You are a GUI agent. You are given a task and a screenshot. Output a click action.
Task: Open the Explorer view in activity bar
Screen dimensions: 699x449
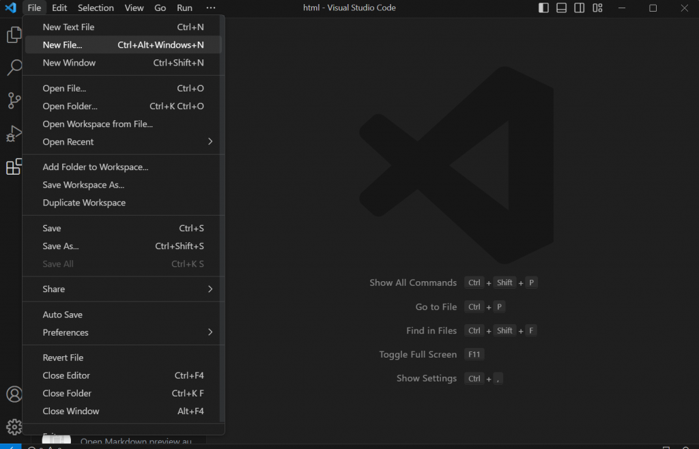click(x=14, y=35)
